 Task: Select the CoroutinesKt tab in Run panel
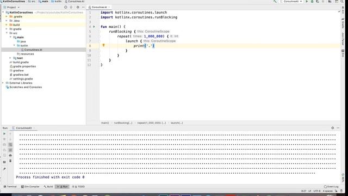click(x=24, y=128)
